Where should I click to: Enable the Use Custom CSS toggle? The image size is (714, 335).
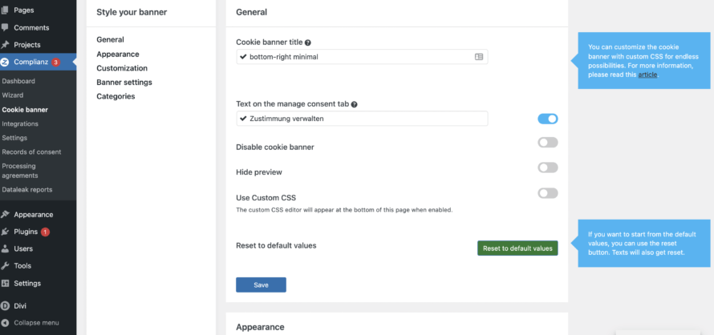(x=547, y=193)
